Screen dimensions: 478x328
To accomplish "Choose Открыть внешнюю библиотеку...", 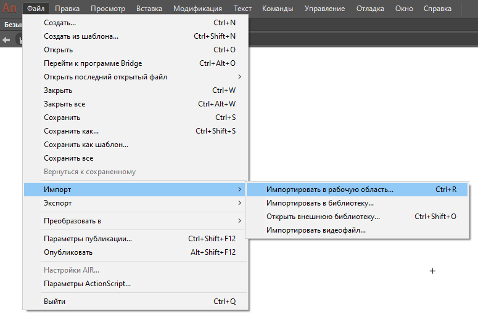I will pos(357,217).
